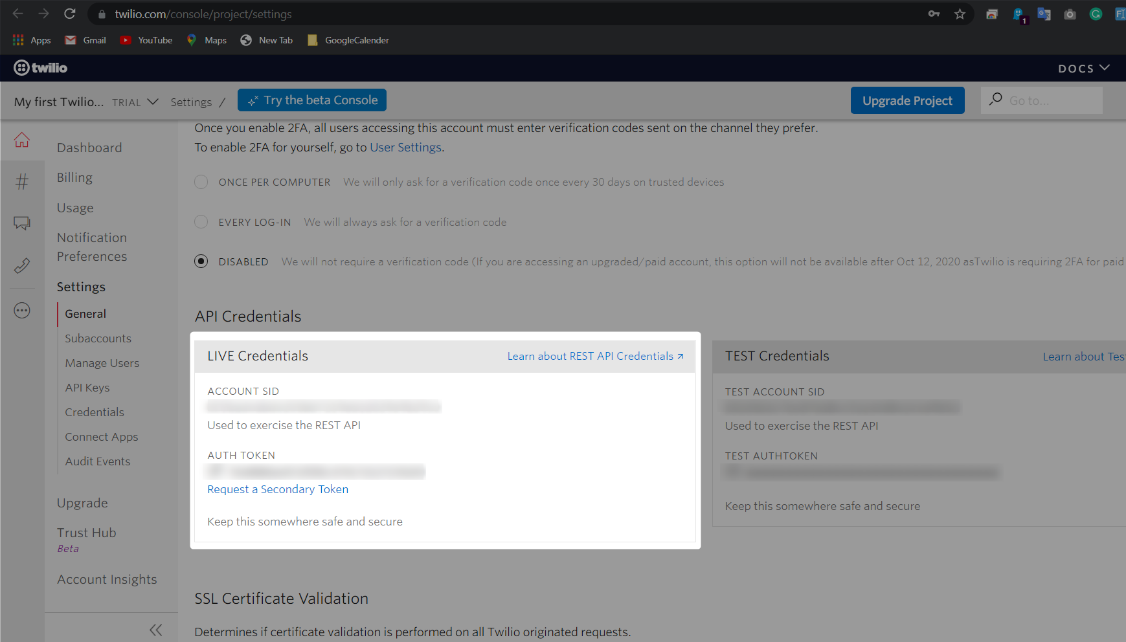Open All Products ellipsis sidebar icon
This screenshot has height=642, width=1126.
click(x=22, y=311)
